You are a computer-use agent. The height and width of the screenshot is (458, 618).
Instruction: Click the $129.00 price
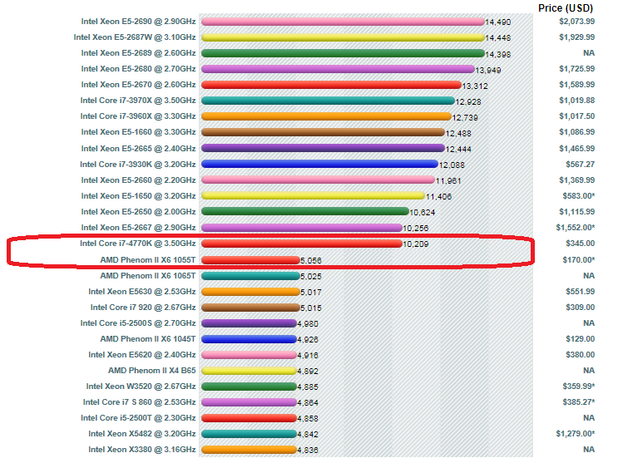(x=581, y=338)
